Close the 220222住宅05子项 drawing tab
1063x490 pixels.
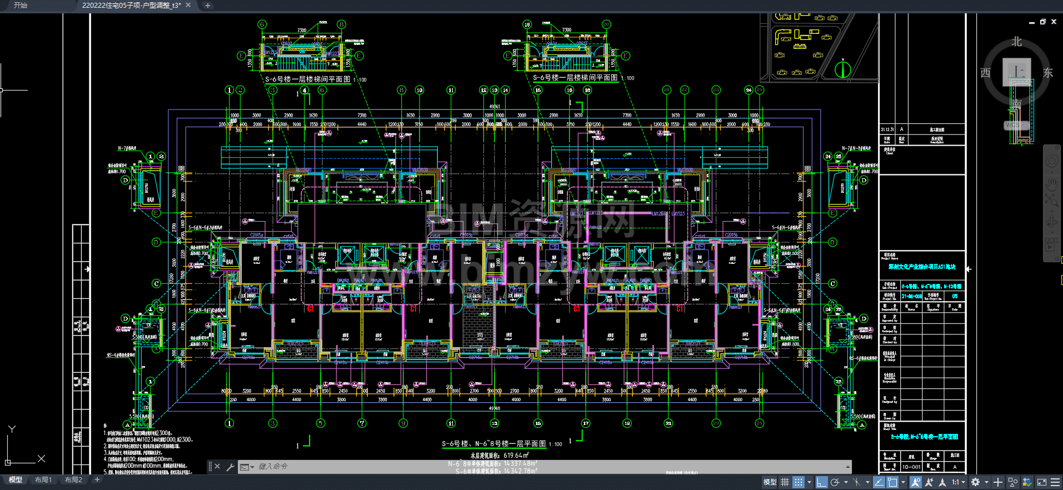(x=188, y=5)
